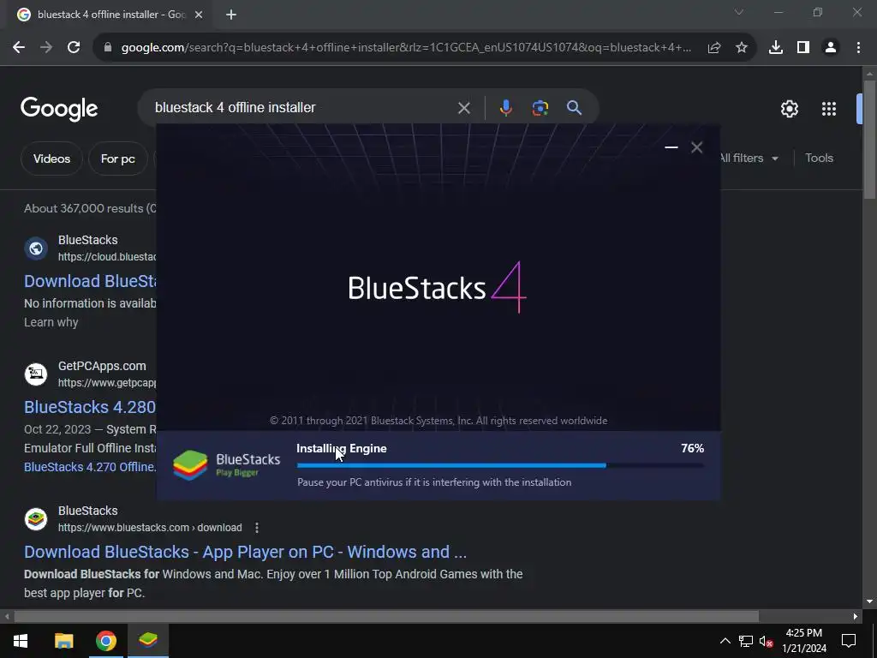877x658 pixels.
Task: Minimize the BlueStacks installer window
Action: pyautogui.click(x=671, y=147)
